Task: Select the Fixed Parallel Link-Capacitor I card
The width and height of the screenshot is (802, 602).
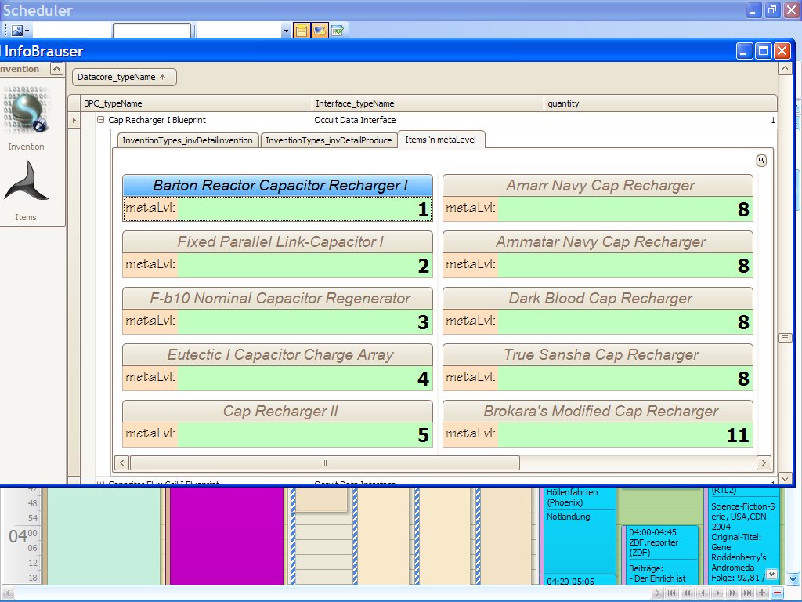Action: [278, 241]
